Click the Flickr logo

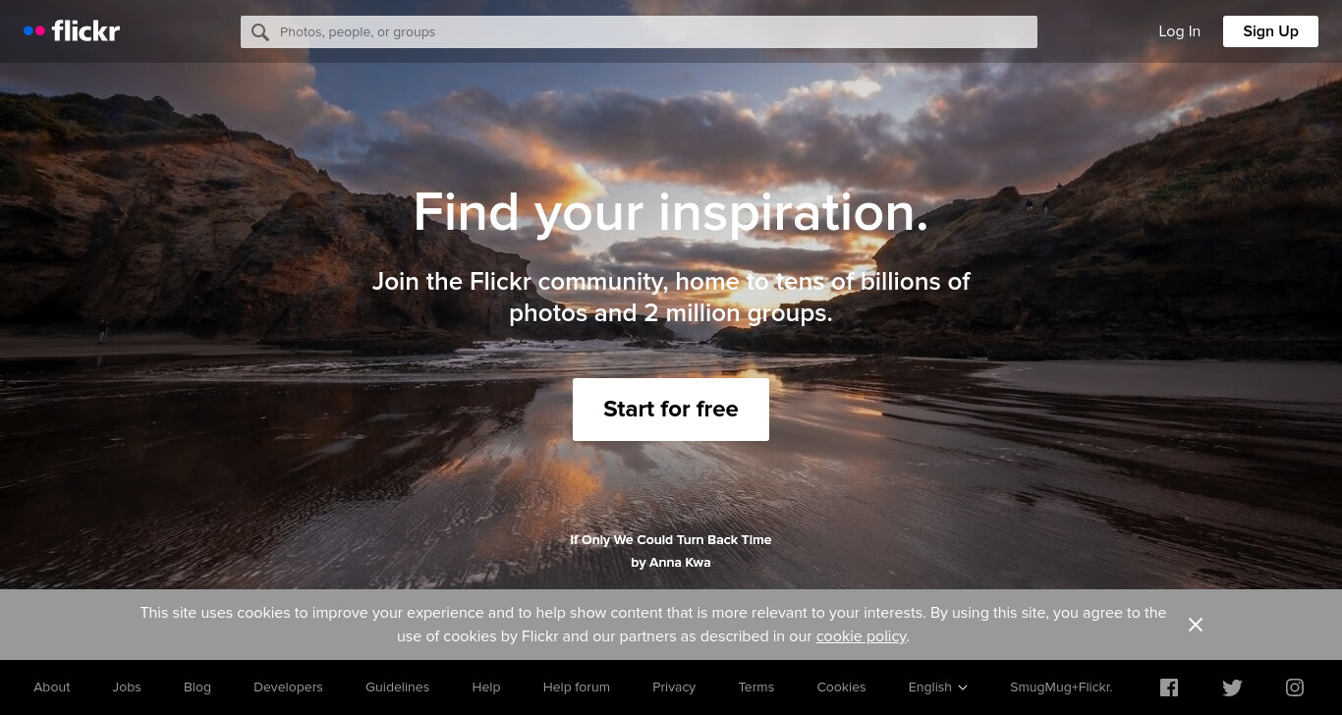72,31
